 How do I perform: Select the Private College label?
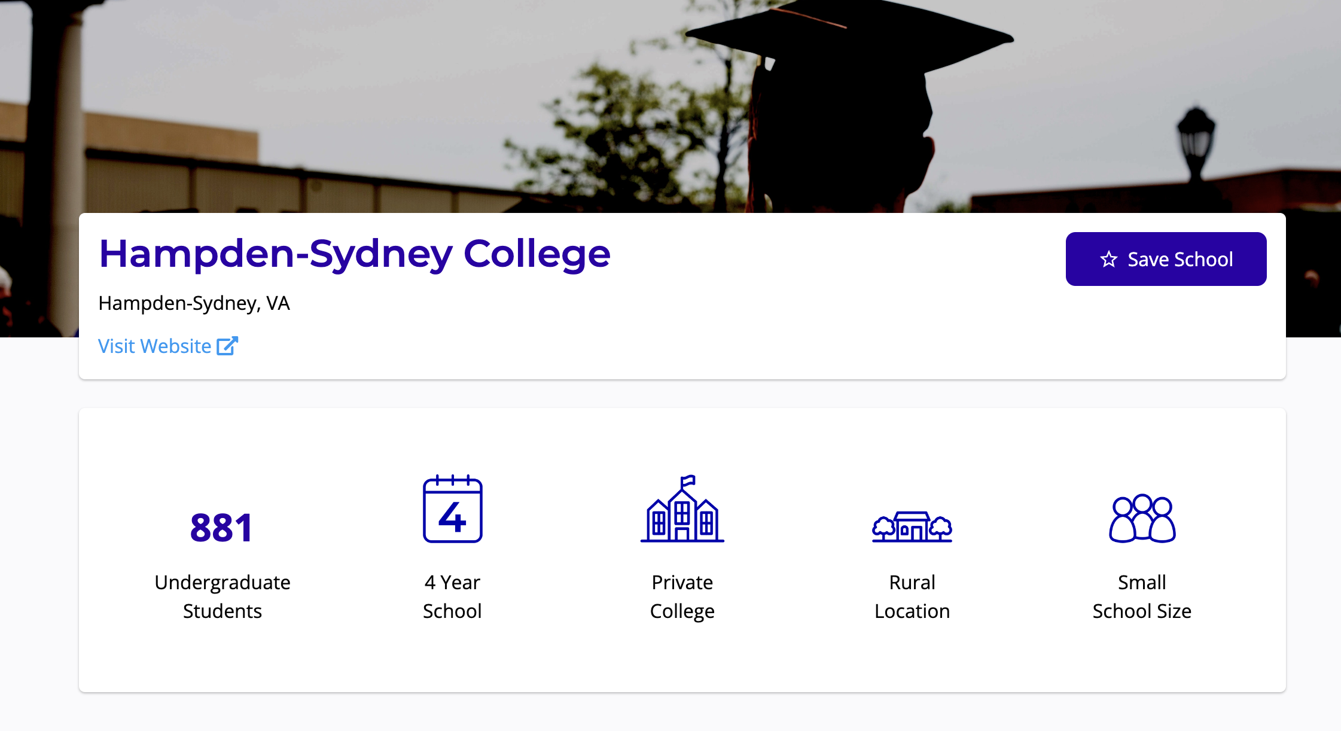(682, 596)
